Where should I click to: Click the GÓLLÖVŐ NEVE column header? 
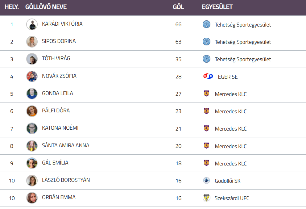coord(46,7)
